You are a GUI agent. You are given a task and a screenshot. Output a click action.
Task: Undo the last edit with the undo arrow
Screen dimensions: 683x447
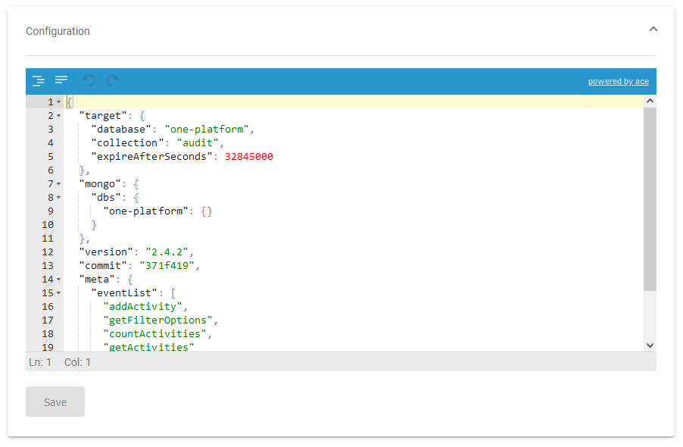[x=88, y=80]
